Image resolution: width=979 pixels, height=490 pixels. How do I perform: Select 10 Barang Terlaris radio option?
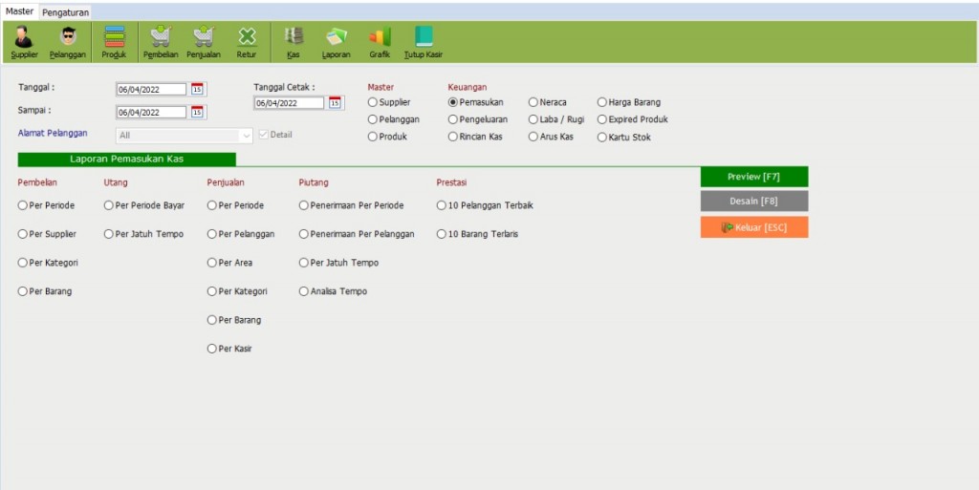pos(442,234)
